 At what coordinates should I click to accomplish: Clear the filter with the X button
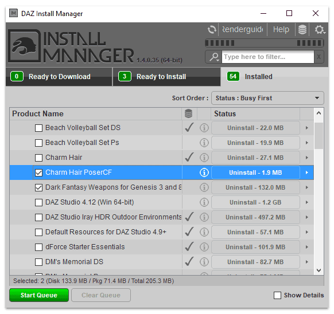pyautogui.click(x=319, y=57)
